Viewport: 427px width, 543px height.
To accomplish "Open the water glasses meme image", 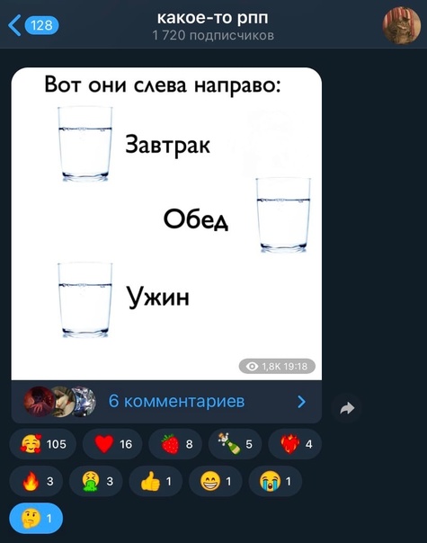I will point(166,224).
